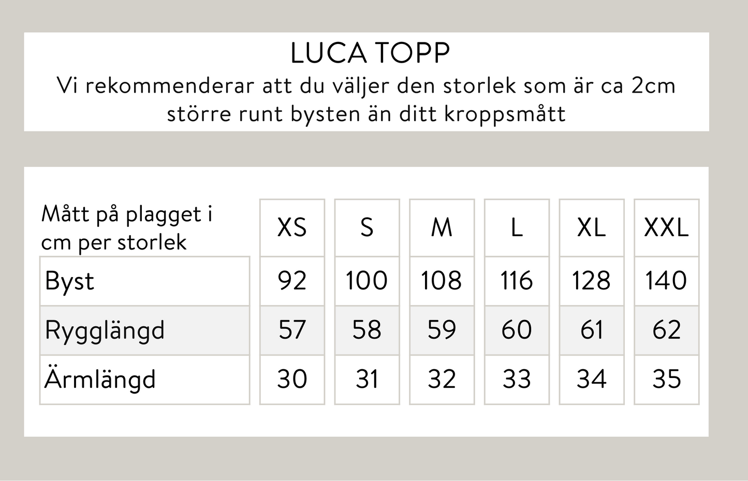Viewport: 748px width, 481px height.
Task: Click the Byst value 140 for XXL
Action: coord(666,281)
